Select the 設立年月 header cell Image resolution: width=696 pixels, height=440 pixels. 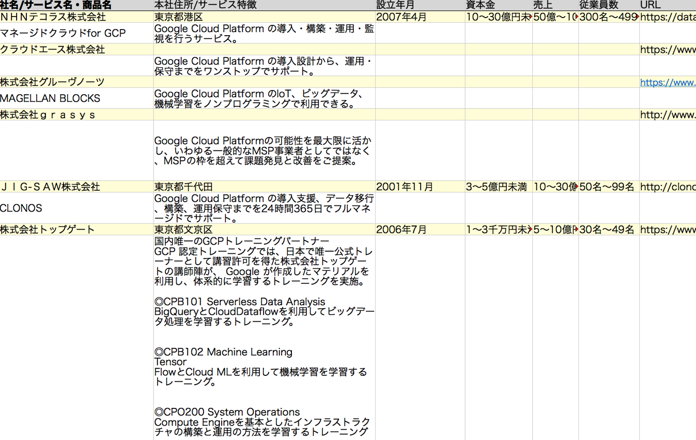point(420,5)
